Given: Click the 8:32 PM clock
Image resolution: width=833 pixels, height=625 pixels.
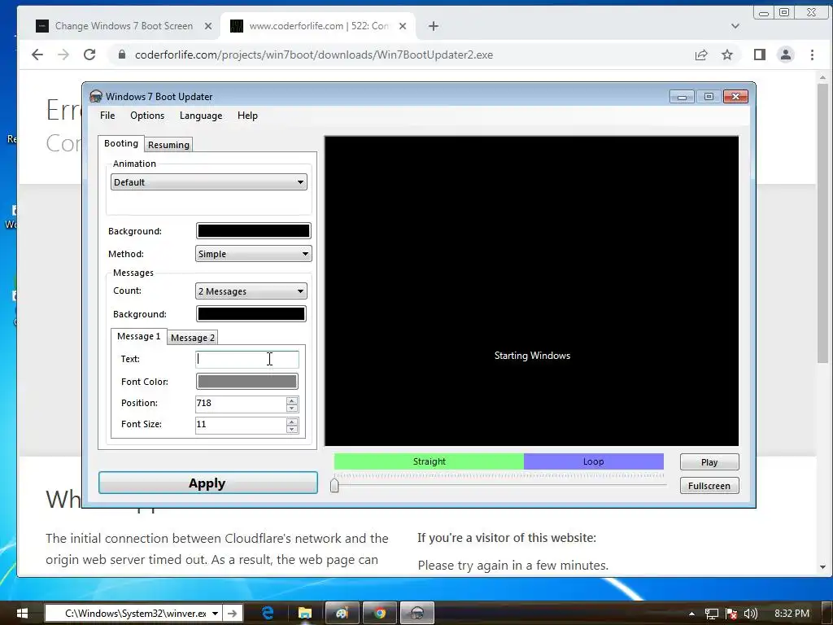Looking at the screenshot, I should click(792, 614).
